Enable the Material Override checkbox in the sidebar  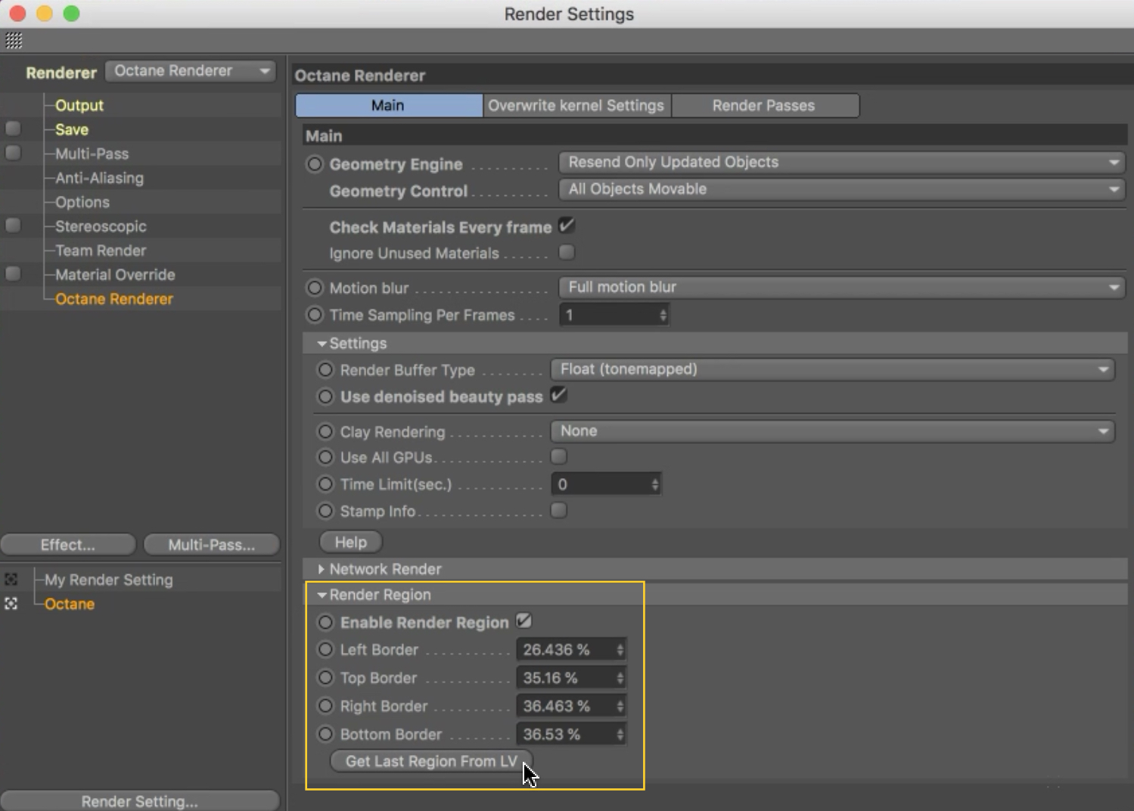tap(13, 274)
